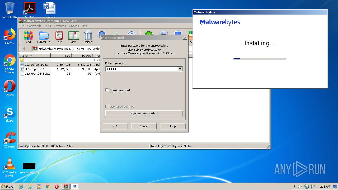
Task: Confirm password with OK button
Action: (115, 126)
